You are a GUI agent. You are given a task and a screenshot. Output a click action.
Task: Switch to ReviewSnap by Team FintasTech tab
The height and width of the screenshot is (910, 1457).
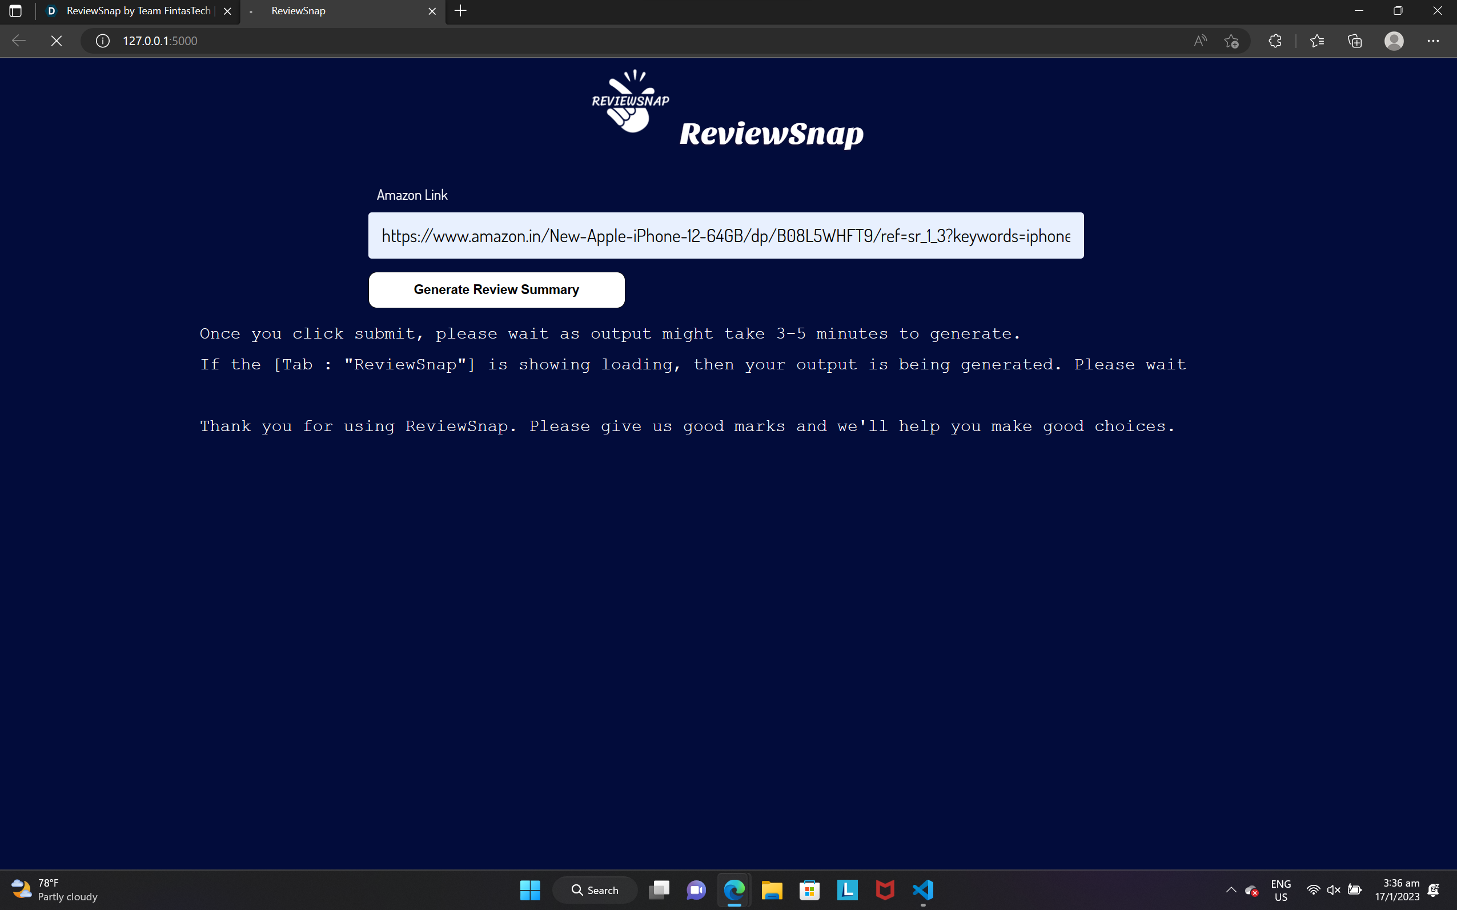point(138,11)
